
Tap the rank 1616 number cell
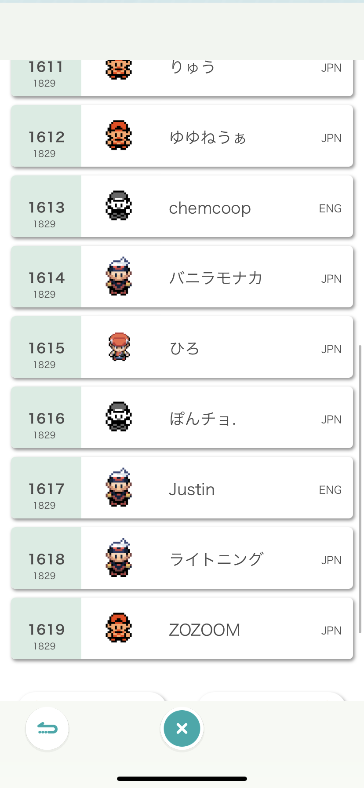[46, 417]
